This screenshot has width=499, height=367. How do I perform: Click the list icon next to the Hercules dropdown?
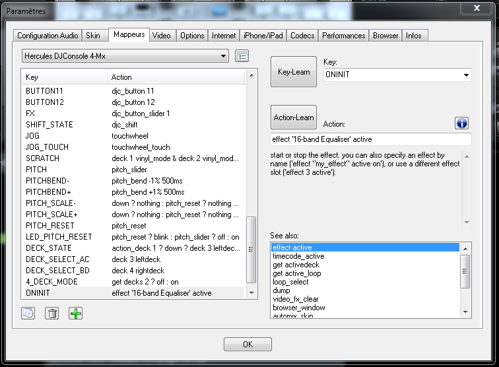(x=242, y=56)
